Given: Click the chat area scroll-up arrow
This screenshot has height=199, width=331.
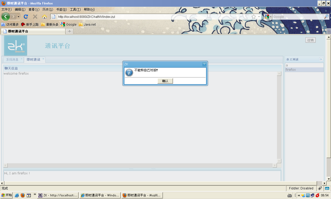Looking at the screenshot, I should click(279, 74).
